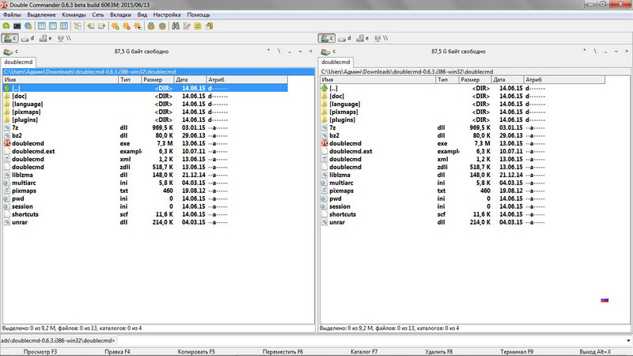Open network \\ in right drive bar
633x356 pixels.
[x=381, y=38]
